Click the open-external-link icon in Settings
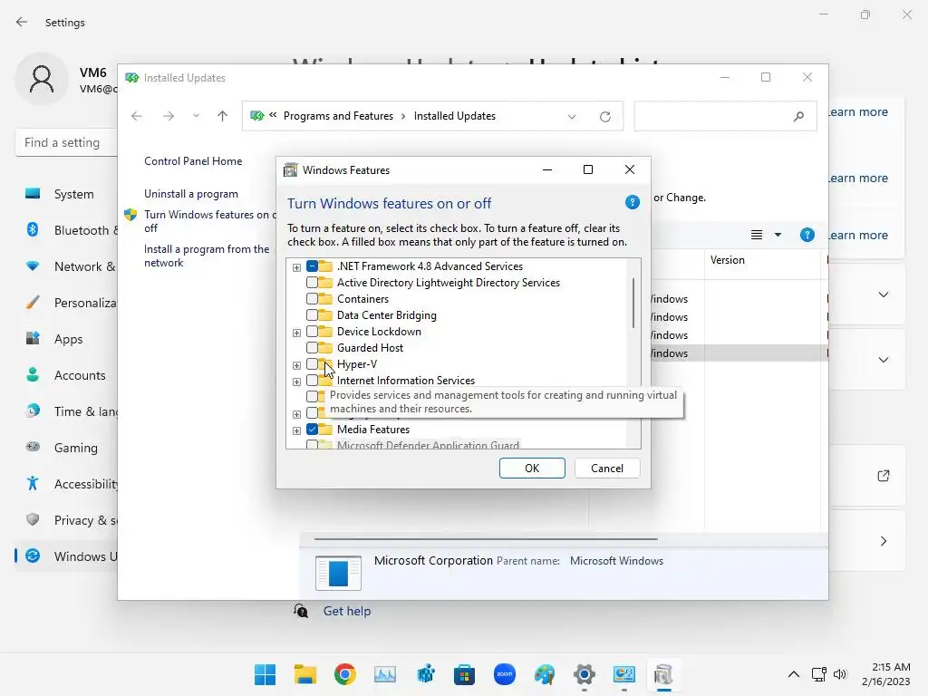The image size is (928, 696). [x=883, y=476]
